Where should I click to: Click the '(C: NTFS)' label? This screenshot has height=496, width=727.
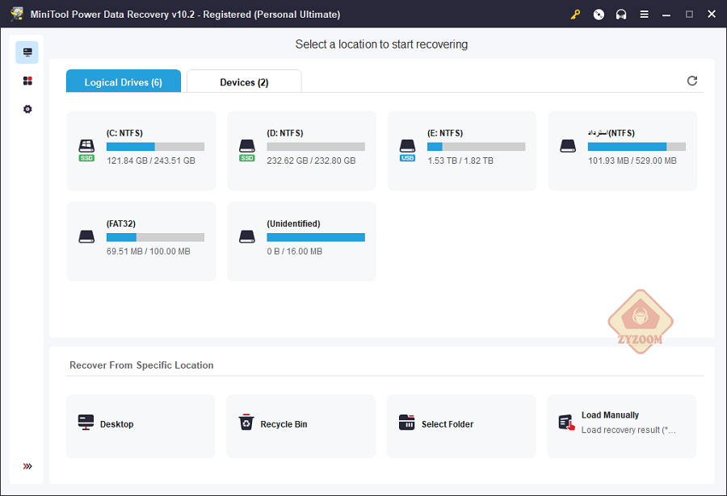124,133
